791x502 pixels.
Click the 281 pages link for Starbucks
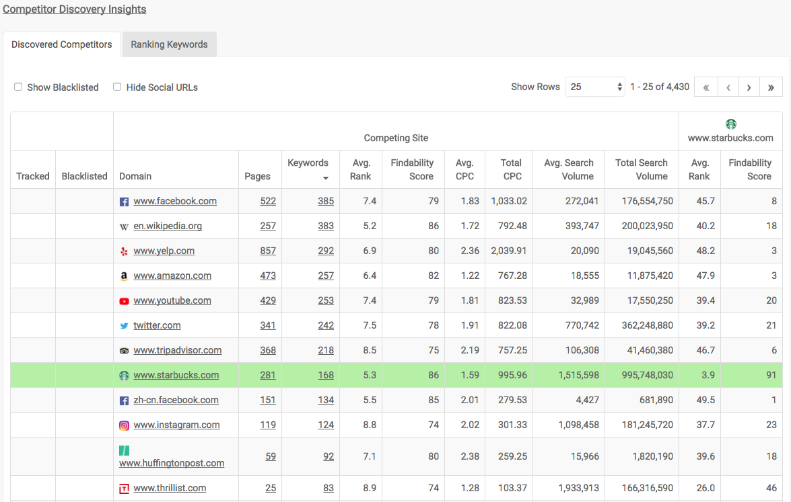pos(268,375)
